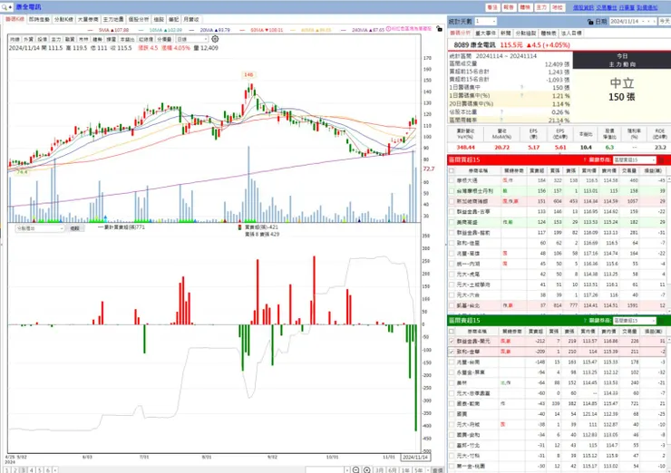Click the first blue link in the top-right corner

tap(583, 7)
